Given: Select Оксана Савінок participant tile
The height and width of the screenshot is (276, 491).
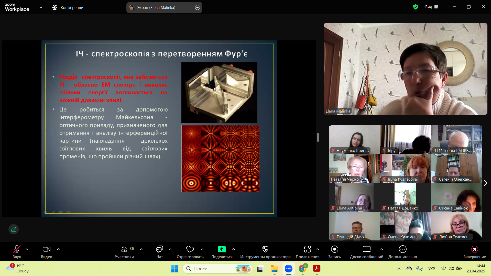Looking at the screenshot, I should pos(457,197).
